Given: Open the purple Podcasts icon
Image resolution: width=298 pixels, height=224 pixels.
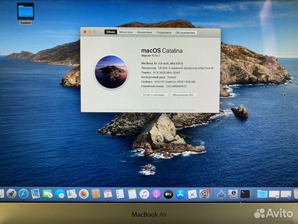Looking at the screenshot, I should coord(156,194).
